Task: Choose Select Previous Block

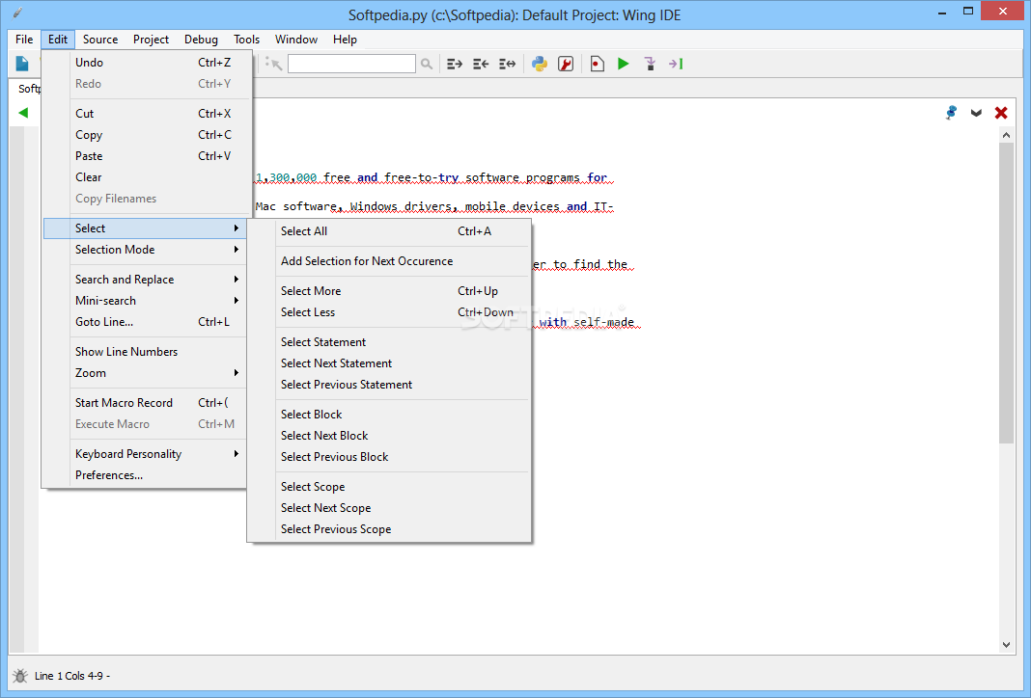Action: click(389, 456)
